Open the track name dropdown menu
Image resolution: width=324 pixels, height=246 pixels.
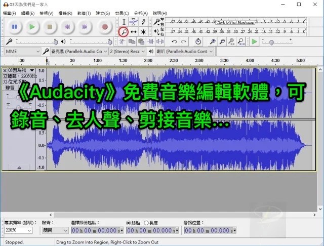[32, 70]
